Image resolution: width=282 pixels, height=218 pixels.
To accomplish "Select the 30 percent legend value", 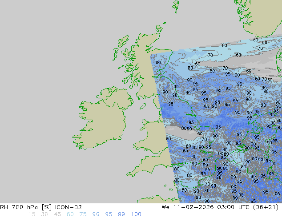I will click(x=44, y=214).
